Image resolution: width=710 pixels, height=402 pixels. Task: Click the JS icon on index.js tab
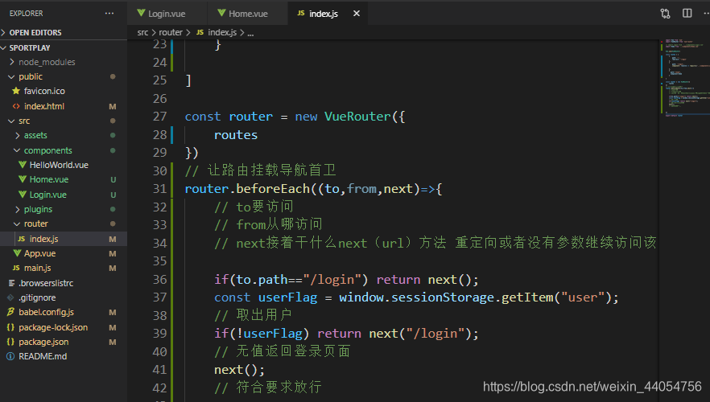pos(301,14)
